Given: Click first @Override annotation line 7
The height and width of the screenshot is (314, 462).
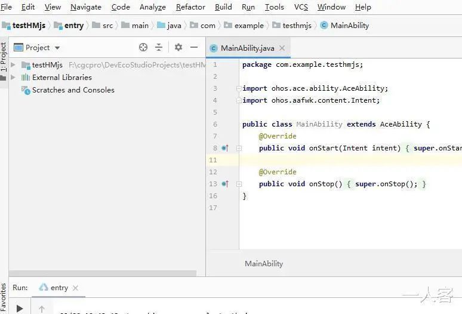Looking at the screenshot, I should [278, 136].
